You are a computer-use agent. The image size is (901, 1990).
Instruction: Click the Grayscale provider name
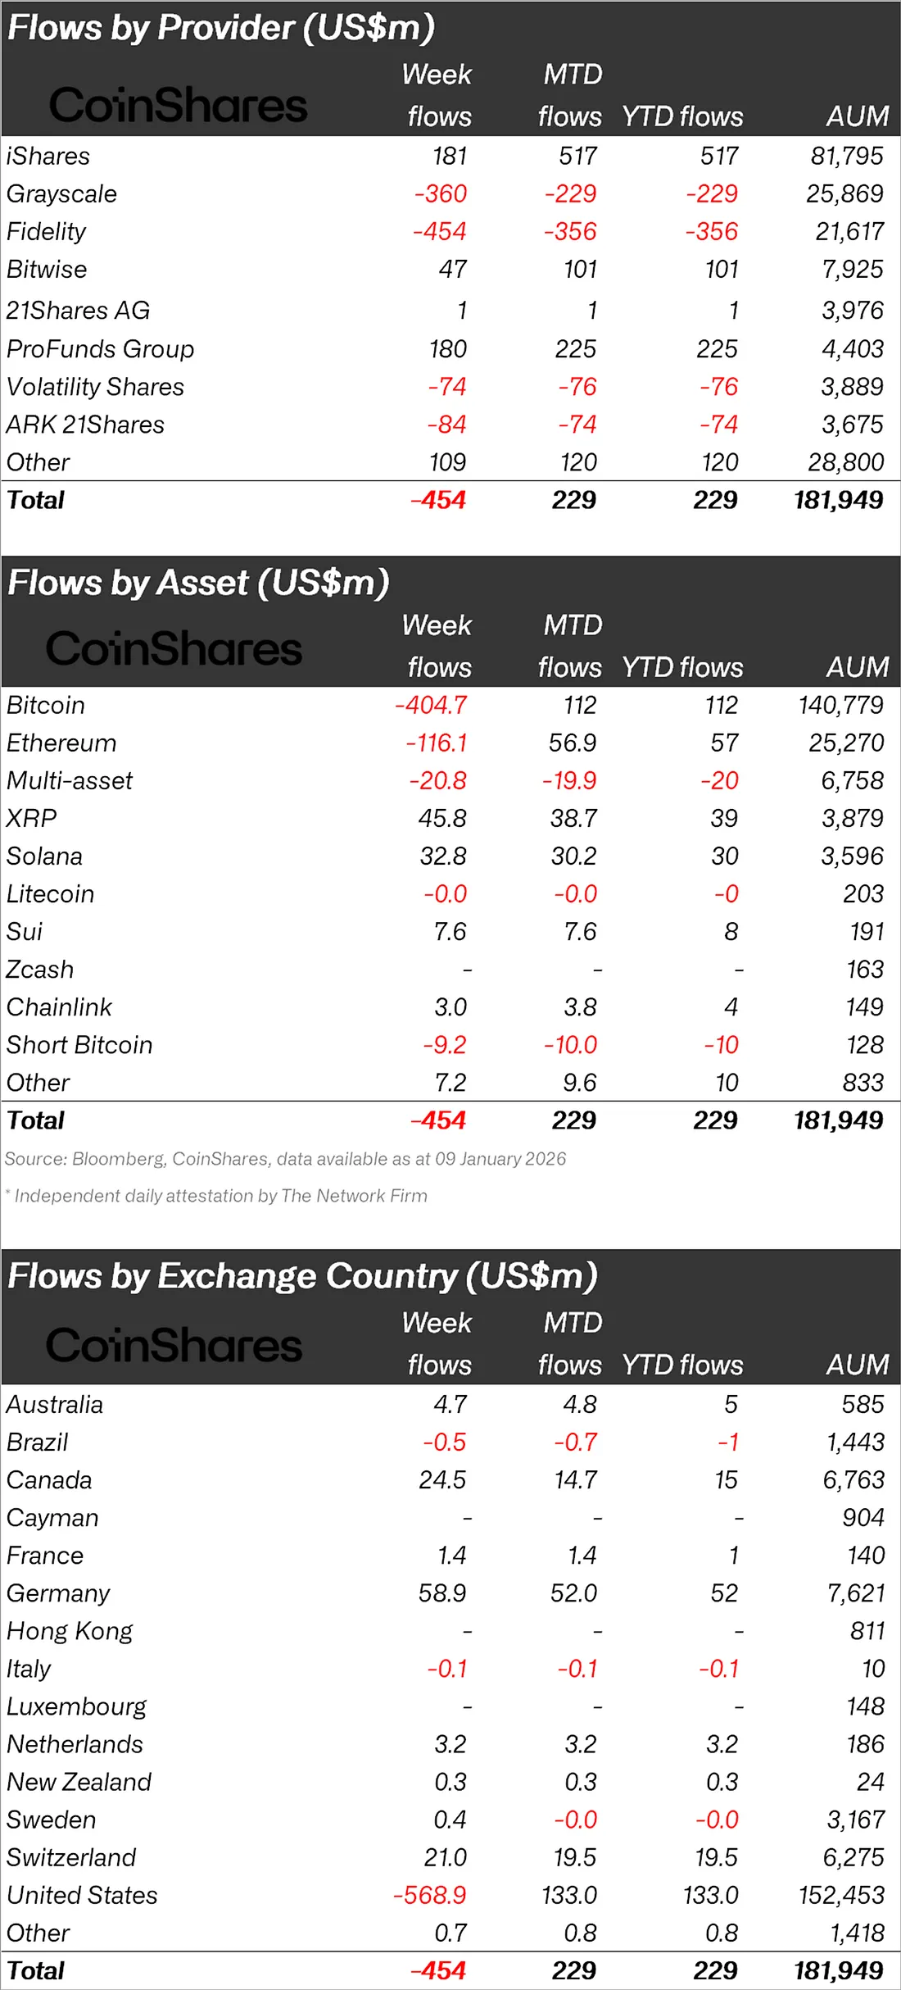tap(61, 193)
